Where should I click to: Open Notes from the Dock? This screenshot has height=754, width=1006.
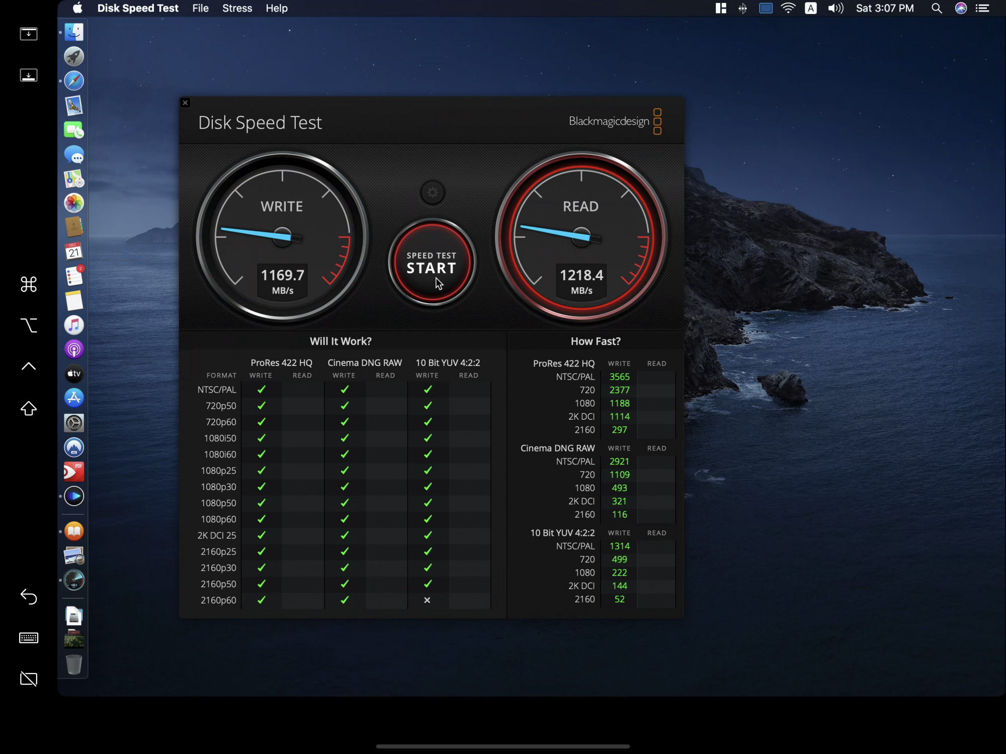(x=74, y=301)
